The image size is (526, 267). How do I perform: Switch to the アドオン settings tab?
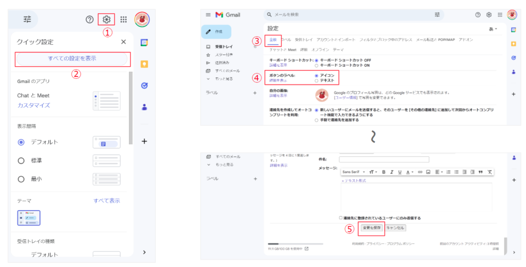pyautogui.click(x=466, y=40)
